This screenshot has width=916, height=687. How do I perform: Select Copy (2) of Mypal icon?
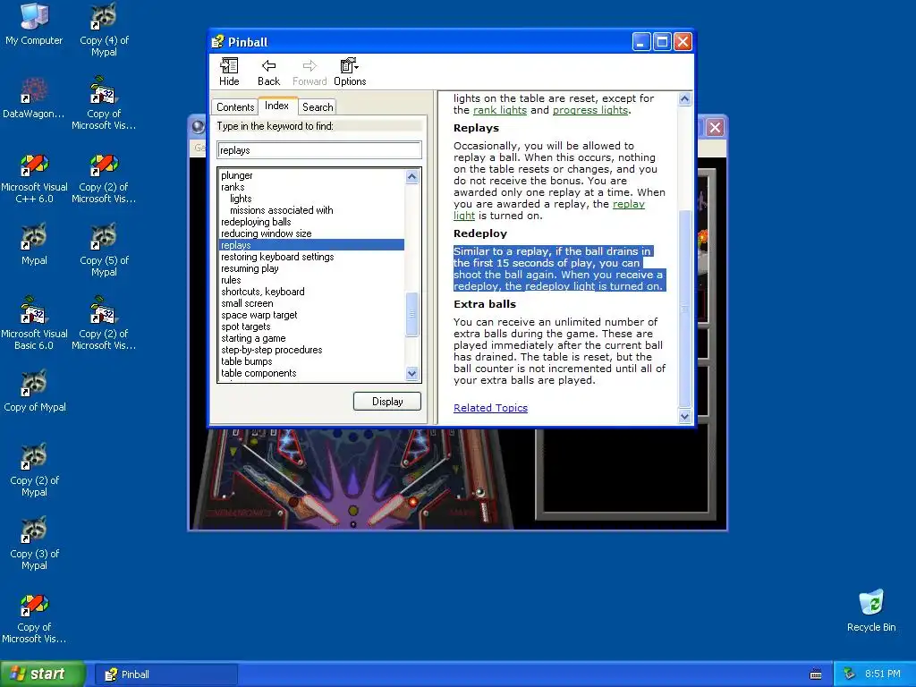(x=34, y=470)
